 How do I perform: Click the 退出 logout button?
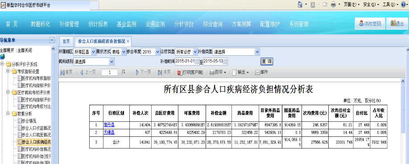pyautogui.click(x=397, y=24)
